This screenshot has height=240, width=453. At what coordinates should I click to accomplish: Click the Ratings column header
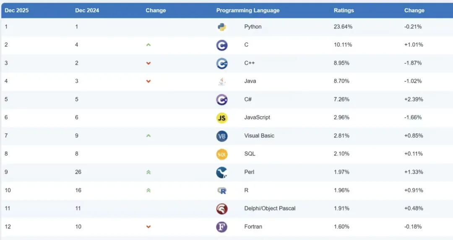pos(344,10)
